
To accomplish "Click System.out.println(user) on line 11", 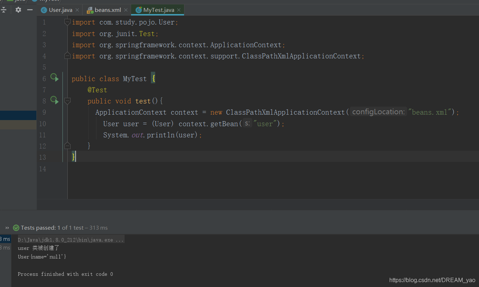I will click(153, 135).
